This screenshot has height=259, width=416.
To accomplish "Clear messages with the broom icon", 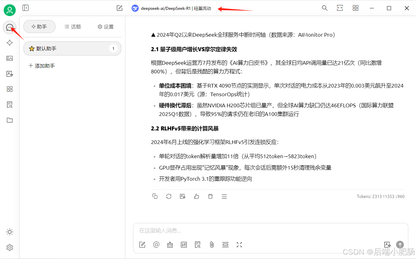I will click(170, 245).
